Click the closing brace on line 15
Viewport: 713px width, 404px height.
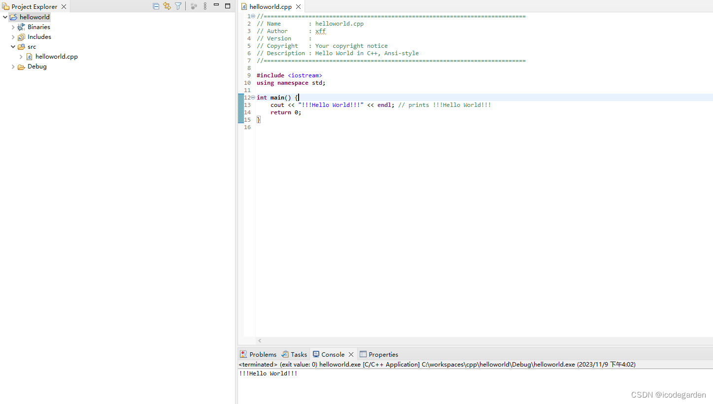[258, 120]
